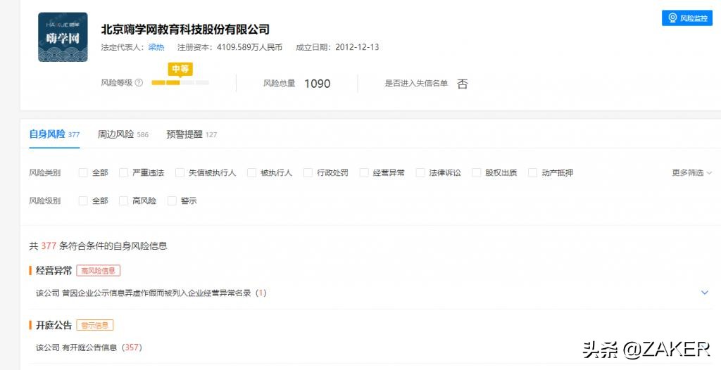The image size is (721, 370).
Task: Check the 行政处罚 filter
Action: [x=308, y=173]
